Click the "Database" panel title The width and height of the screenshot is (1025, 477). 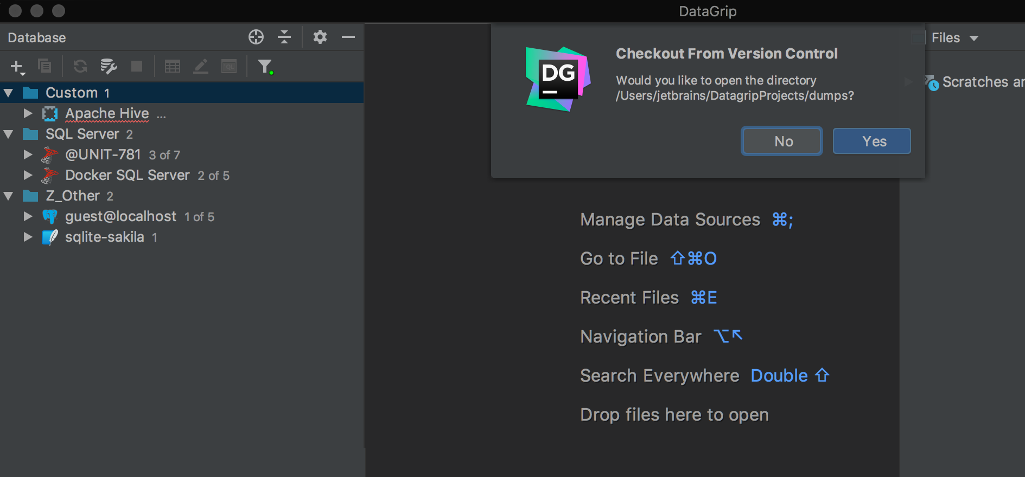click(x=37, y=37)
